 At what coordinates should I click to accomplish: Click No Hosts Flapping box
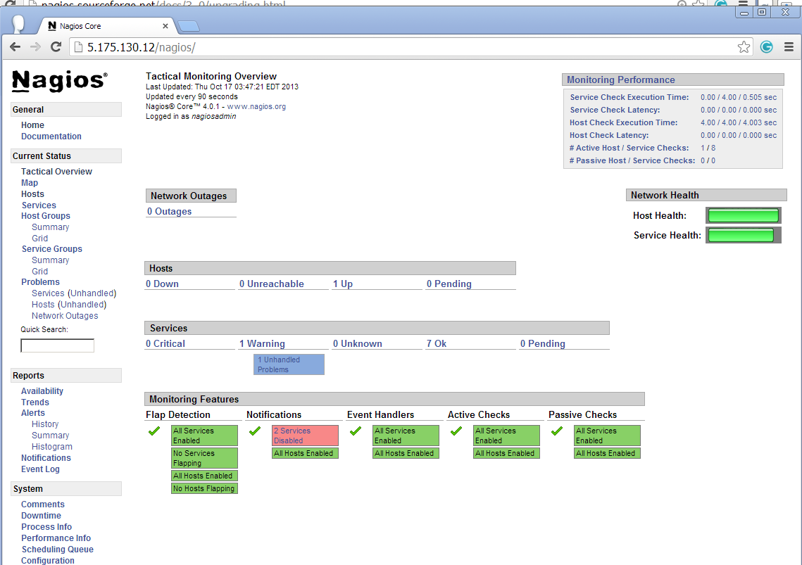pos(205,489)
